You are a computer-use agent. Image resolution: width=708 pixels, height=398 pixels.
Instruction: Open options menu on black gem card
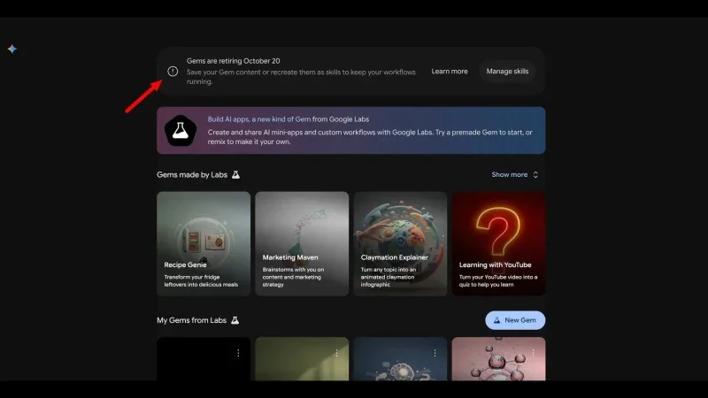238,353
